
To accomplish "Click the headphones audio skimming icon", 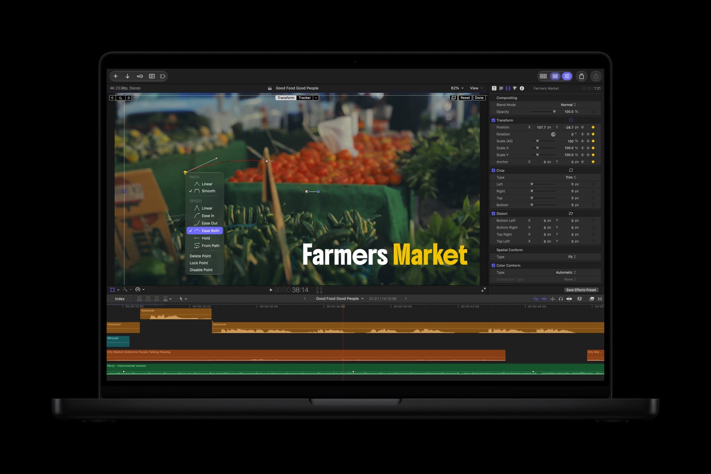I will [x=561, y=299].
